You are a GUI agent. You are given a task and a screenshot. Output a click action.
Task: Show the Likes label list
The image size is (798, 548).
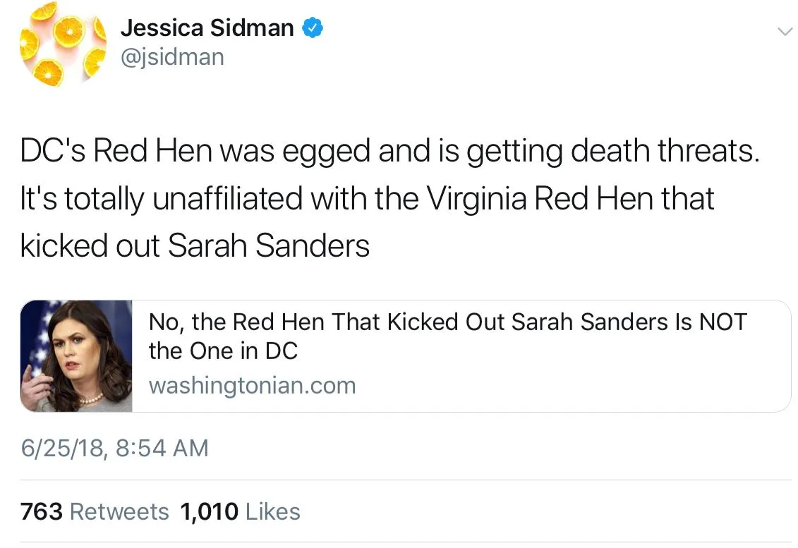pos(272,511)
